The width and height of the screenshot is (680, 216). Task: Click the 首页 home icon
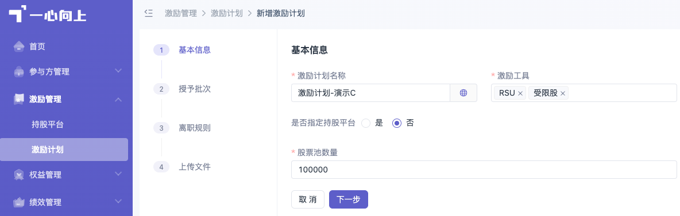(x=18, y=46)
